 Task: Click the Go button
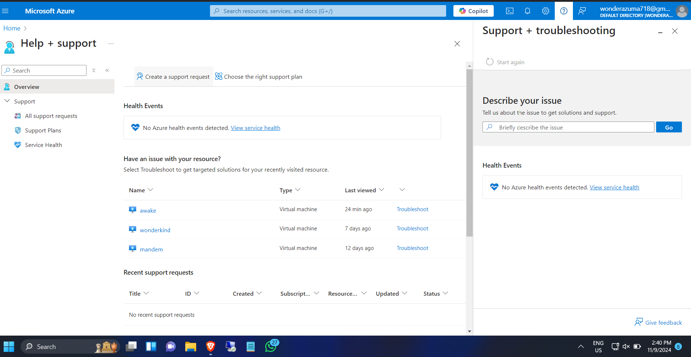tap(669, 127)
